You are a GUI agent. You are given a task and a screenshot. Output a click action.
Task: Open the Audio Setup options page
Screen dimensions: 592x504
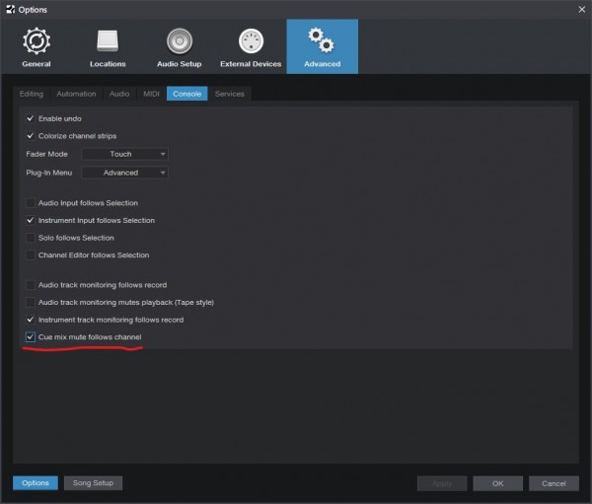(180, 46)
